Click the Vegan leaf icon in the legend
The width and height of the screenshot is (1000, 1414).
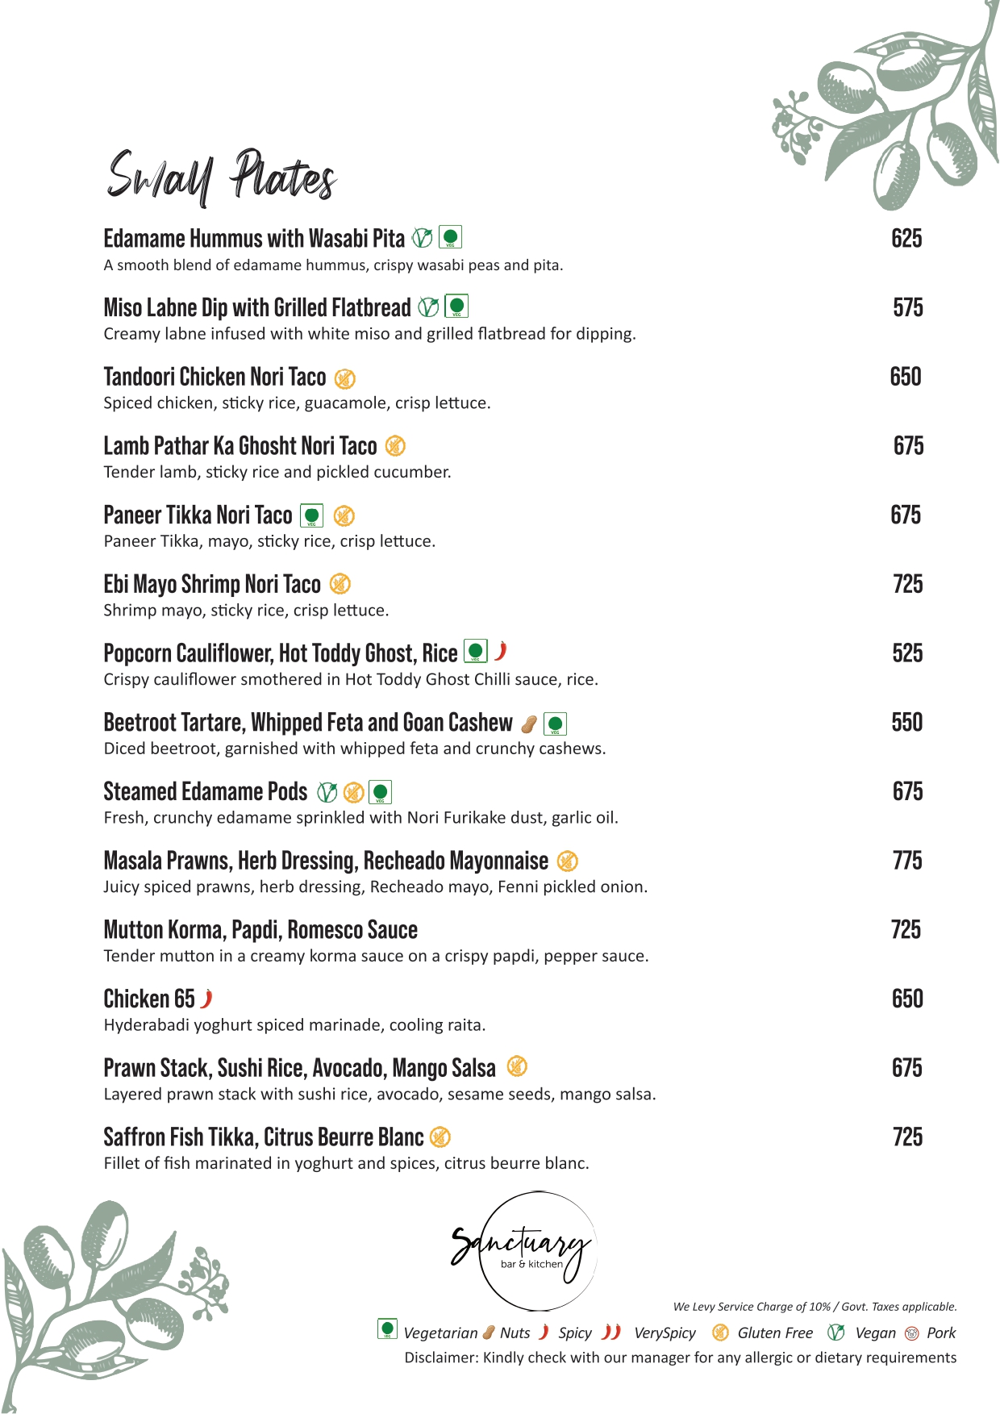click(x=836, y=1333)
